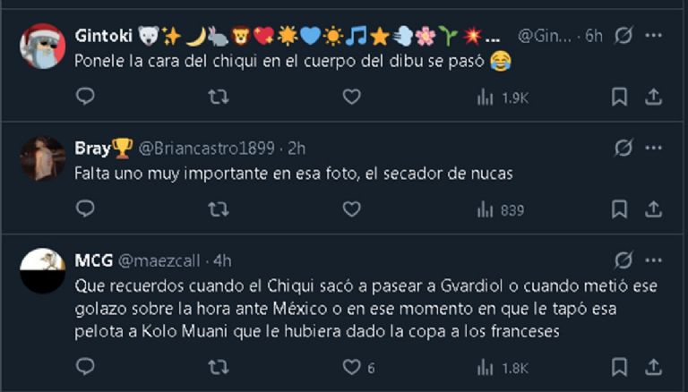688x392 pixels.
Task: Retweet MCG's post about Chiqui
Action: pyautogui.click(x=218, y=367)
